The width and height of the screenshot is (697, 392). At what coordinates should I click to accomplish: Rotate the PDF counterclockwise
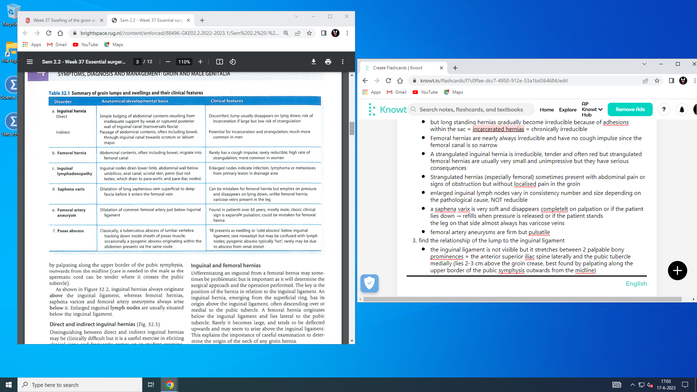tap(233, 62)
